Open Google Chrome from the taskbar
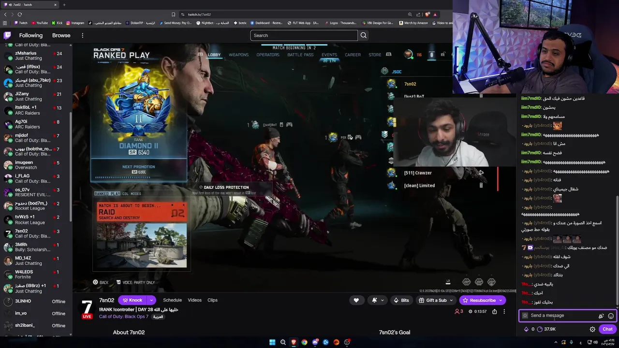The width and height of the screenshot is (619, 348). [x=304, y=342]
